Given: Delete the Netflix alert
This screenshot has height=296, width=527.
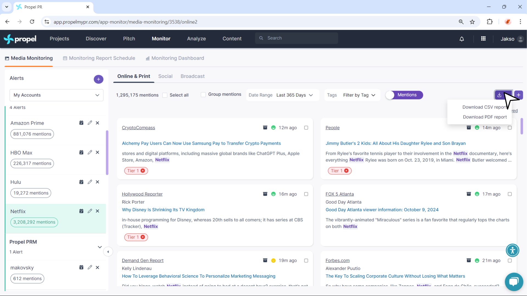Looking at the screenshot, I should point(97,211).
